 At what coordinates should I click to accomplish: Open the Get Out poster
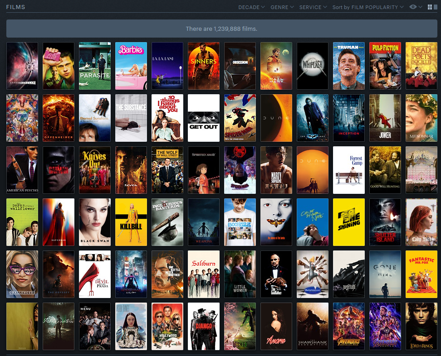pyautogui.click(x=204, y=118)
